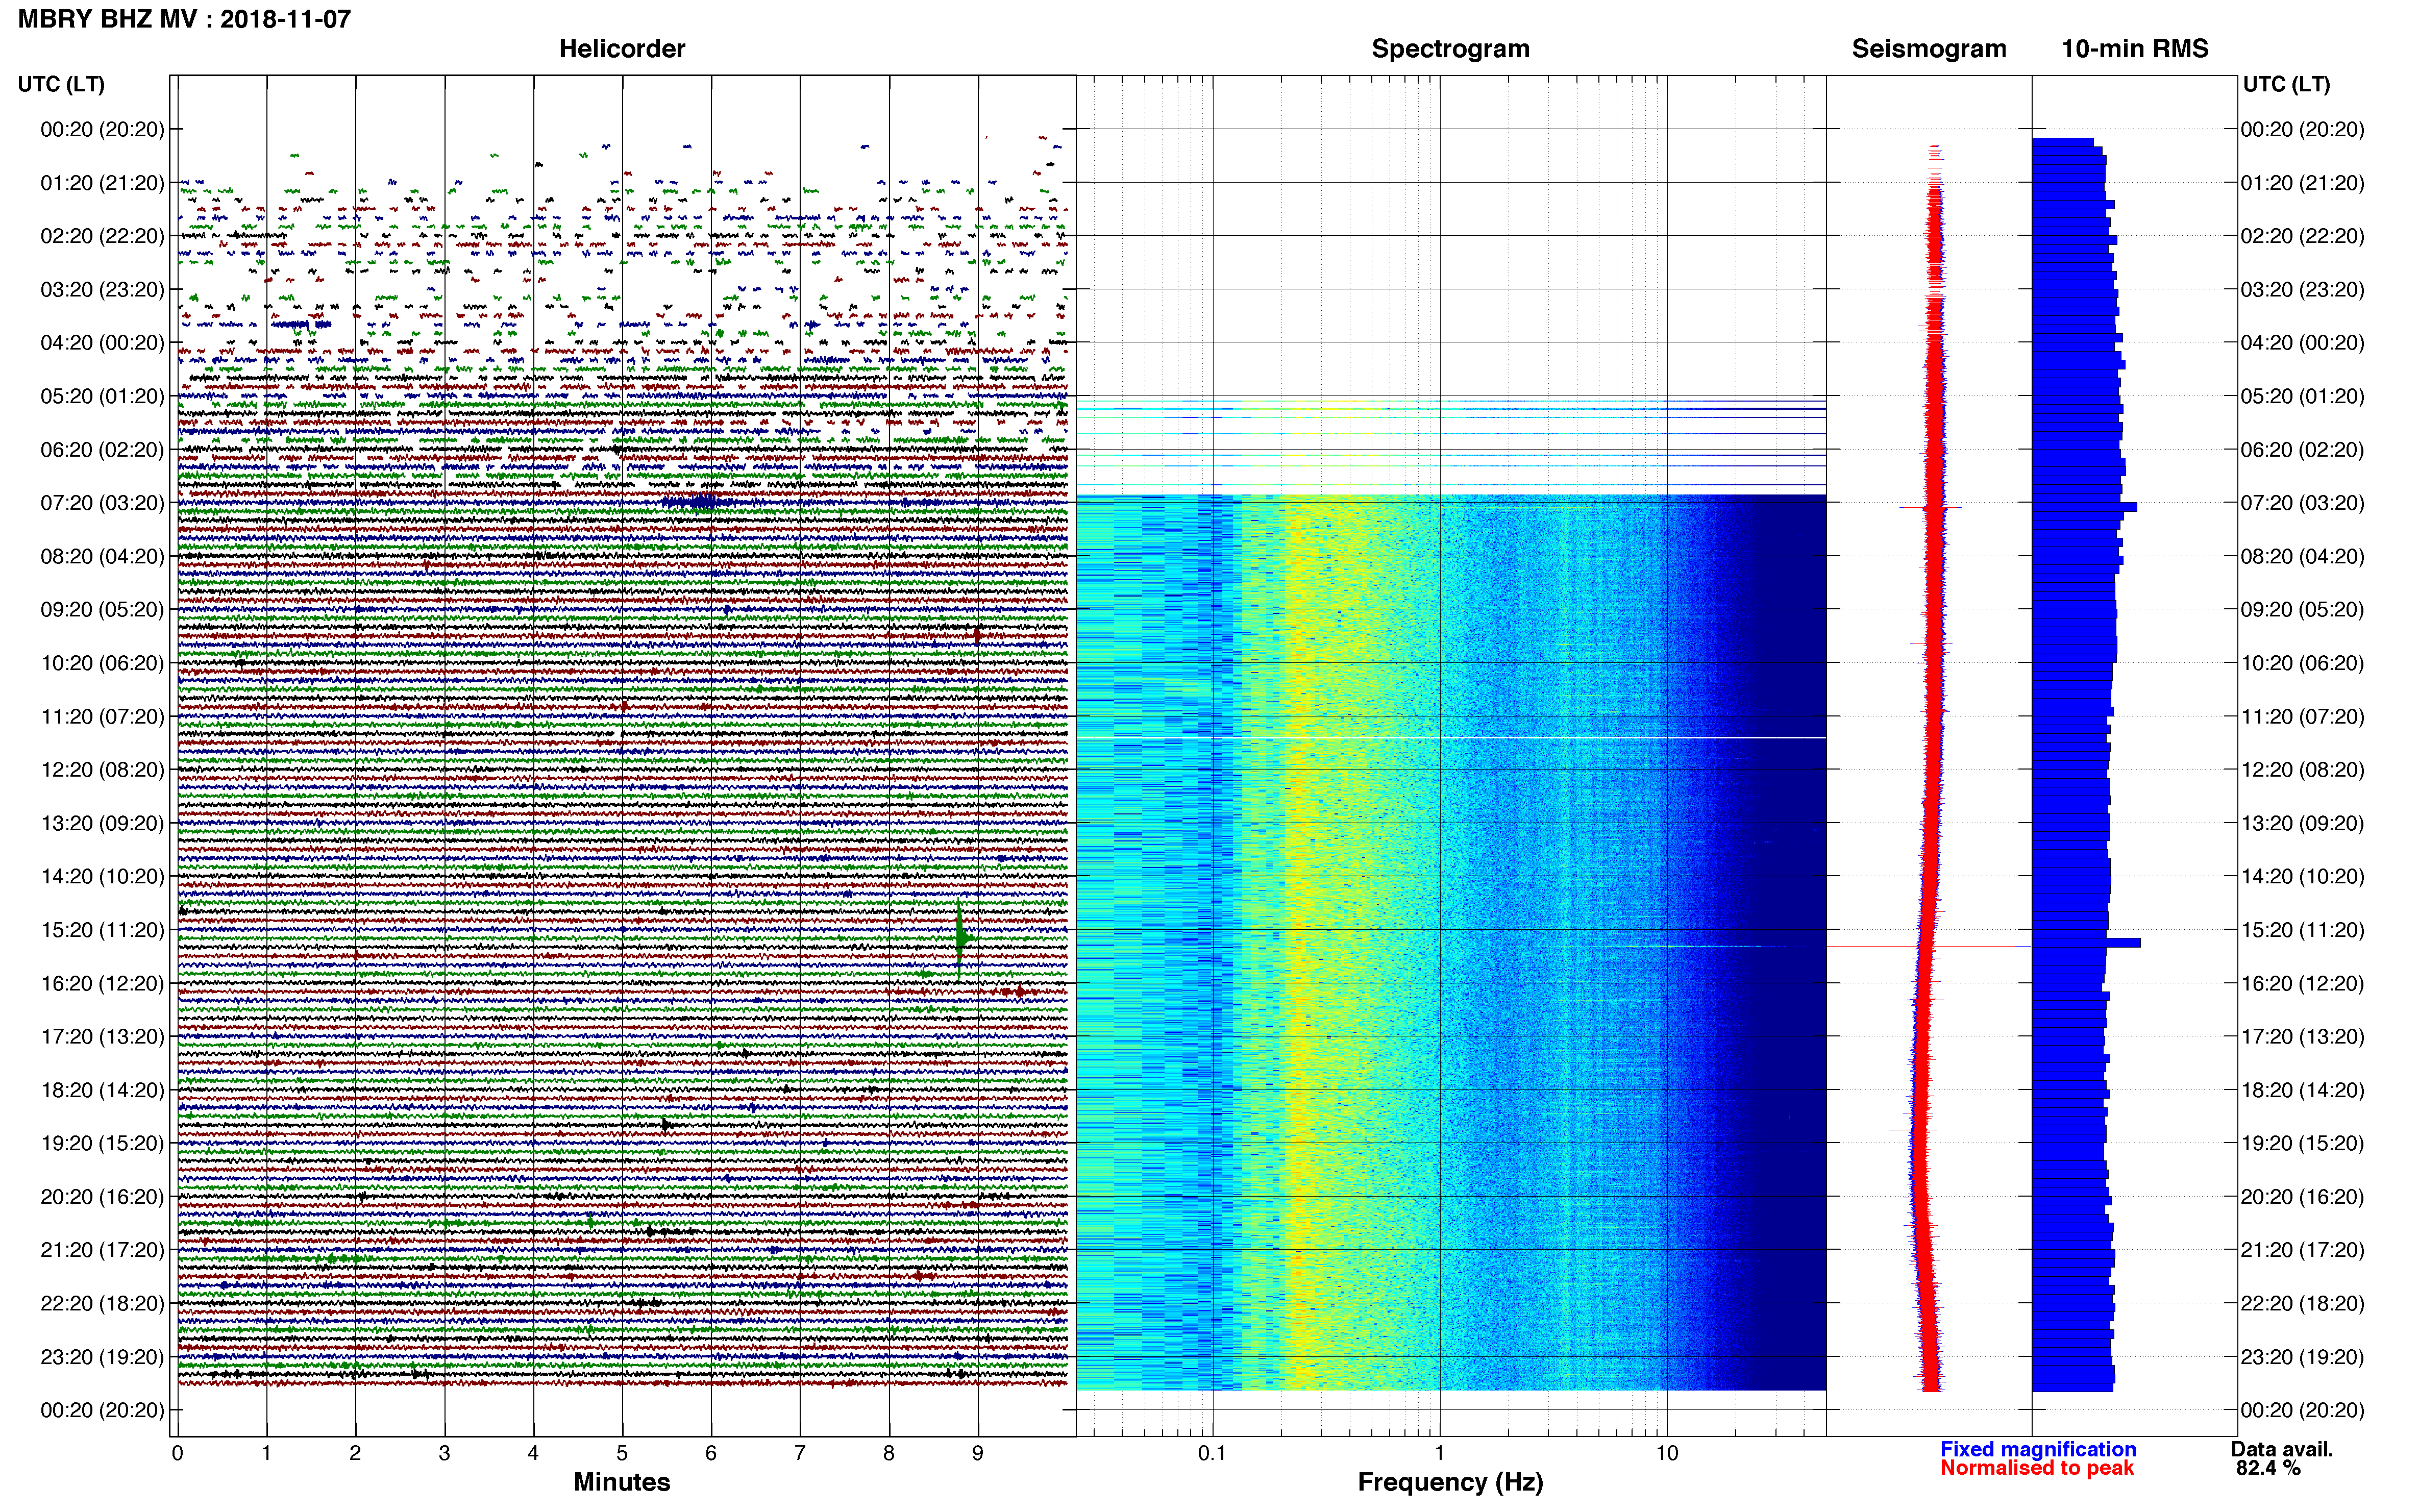Viewport: 2419px width, 1512px height.
Task: Click the 'Helicorder' panel heading
Action: [x=622, y=49]
